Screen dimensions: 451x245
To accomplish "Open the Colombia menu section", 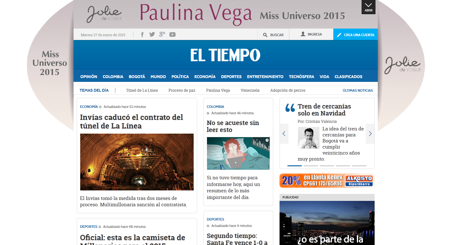I will click(x=113, y=76).
